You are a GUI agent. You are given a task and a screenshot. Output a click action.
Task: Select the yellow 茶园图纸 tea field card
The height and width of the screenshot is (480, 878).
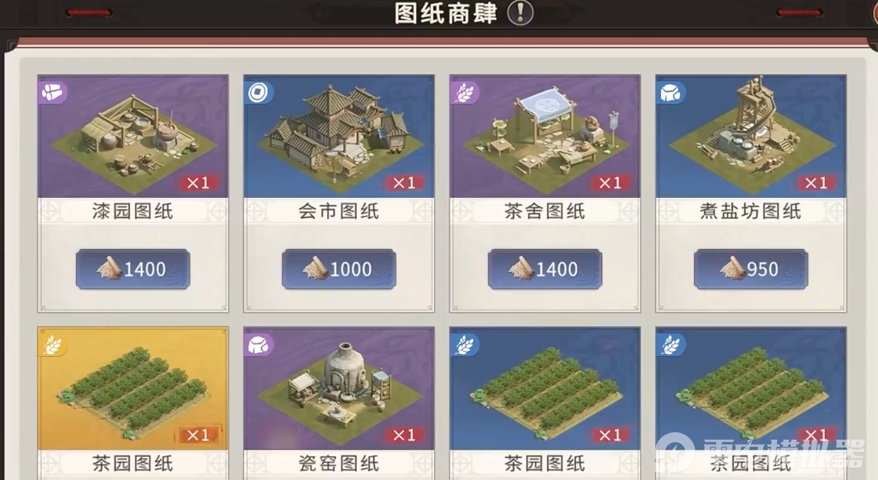point(133,403)
